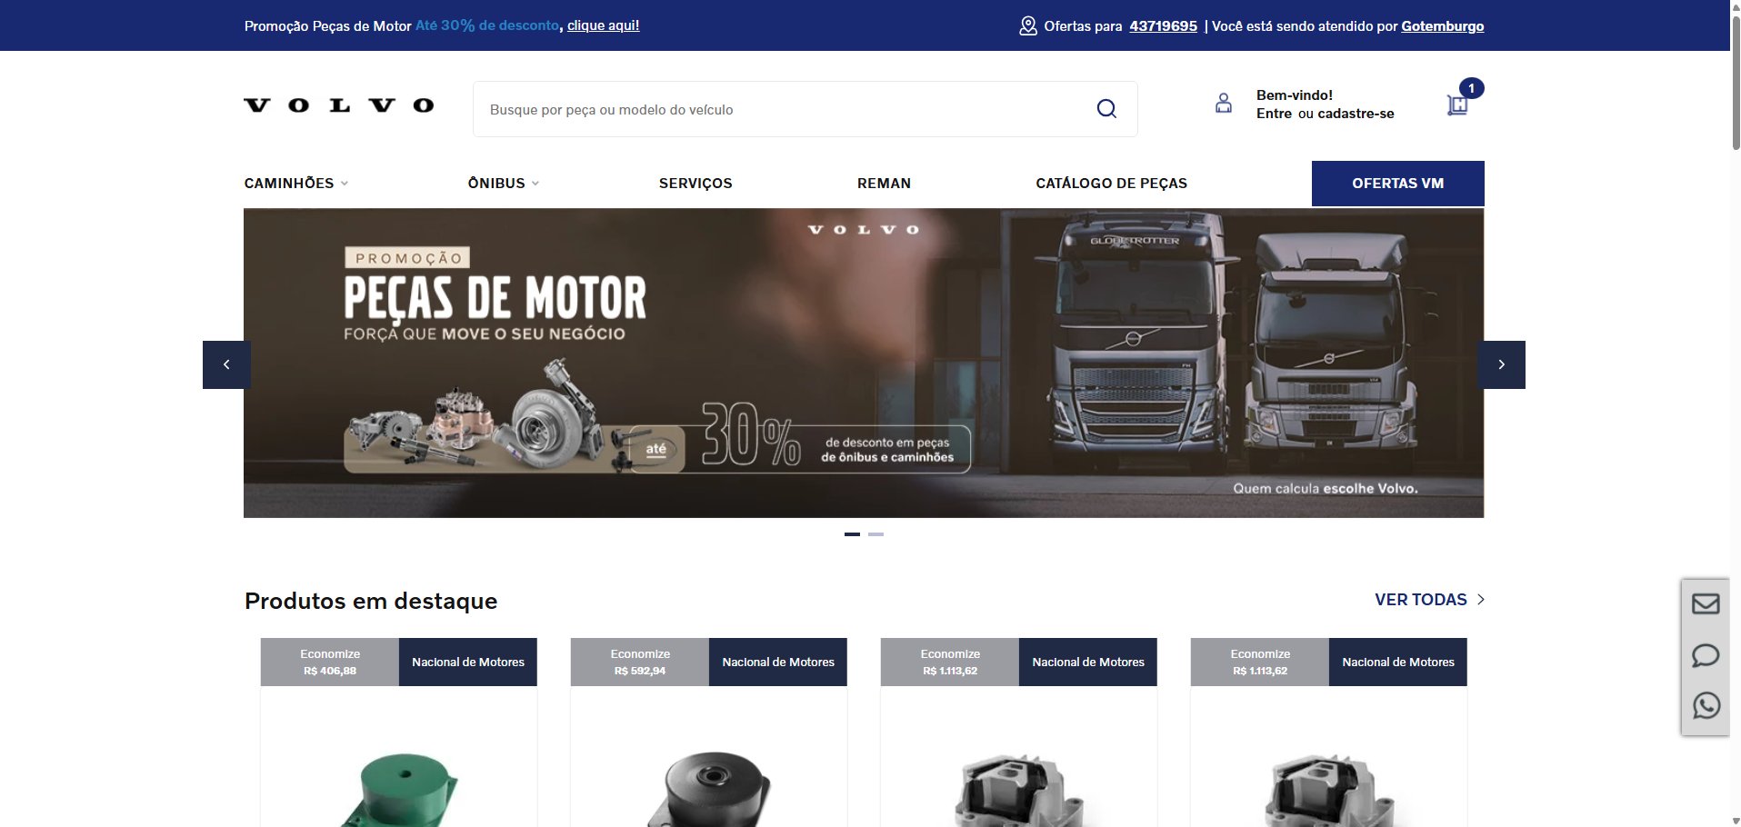Click the search magnifier icon
Image resolution: width=1741 pixels, height=827 pixels.
coord(1106,109)
